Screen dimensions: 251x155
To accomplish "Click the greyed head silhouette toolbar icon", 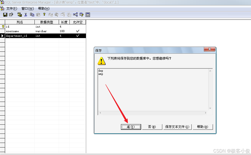I will [57, 15].
